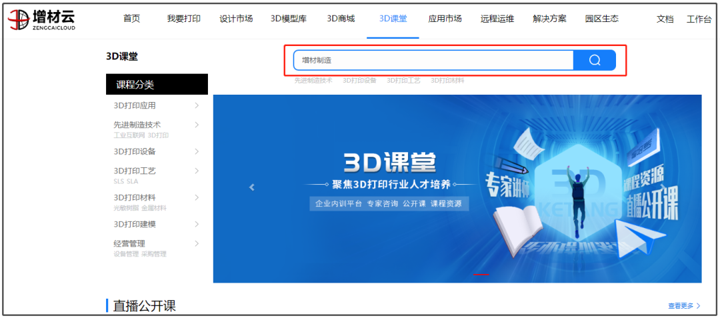Open the 应用市场 nav item

click(x=445, y=19)
